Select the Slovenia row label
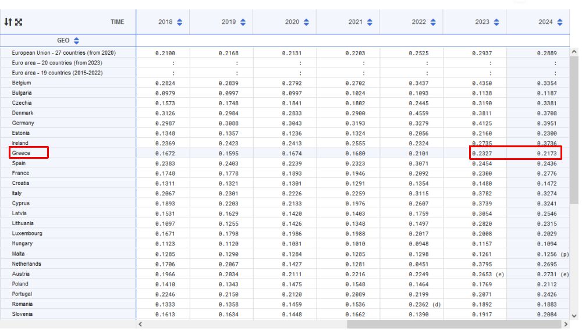582x335 pixels. pos(22,313)
